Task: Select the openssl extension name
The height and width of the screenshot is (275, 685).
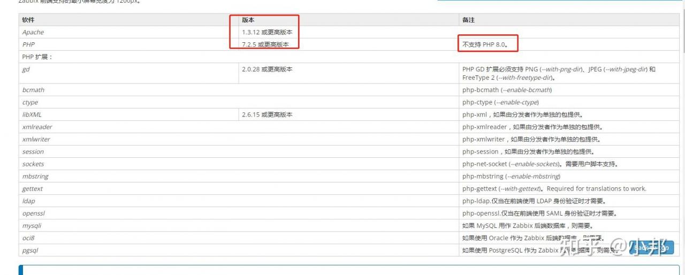Action: click(x=33, y=213)
